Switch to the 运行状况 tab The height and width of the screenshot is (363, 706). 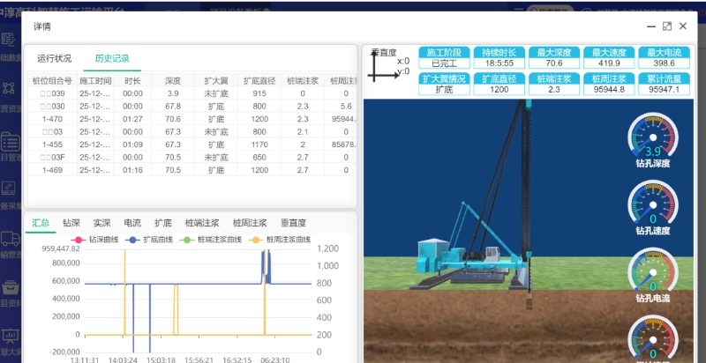click(55, 58)
